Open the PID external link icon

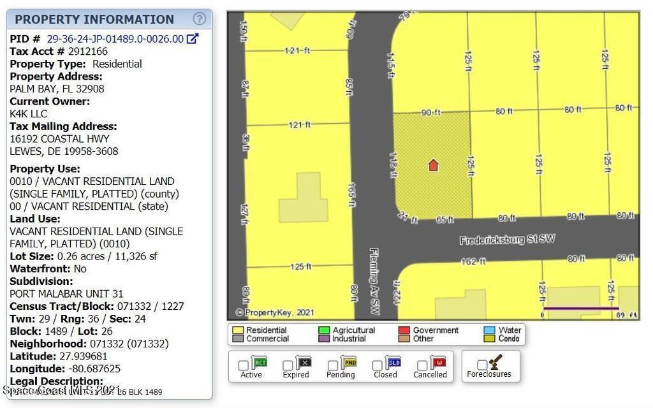tap(193, 39)
